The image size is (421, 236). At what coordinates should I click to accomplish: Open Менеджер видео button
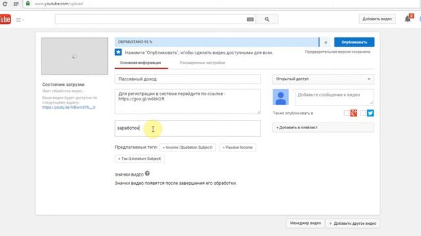click(305, 223)
